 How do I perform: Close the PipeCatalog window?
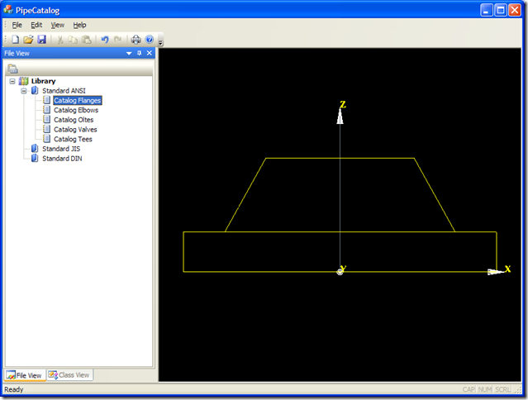coord(515,10)
